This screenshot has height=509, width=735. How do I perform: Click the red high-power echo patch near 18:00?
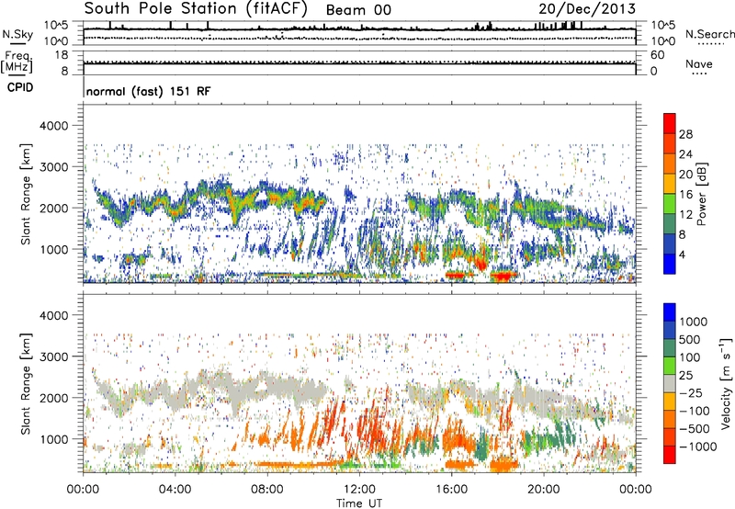(x=503, y=275)
